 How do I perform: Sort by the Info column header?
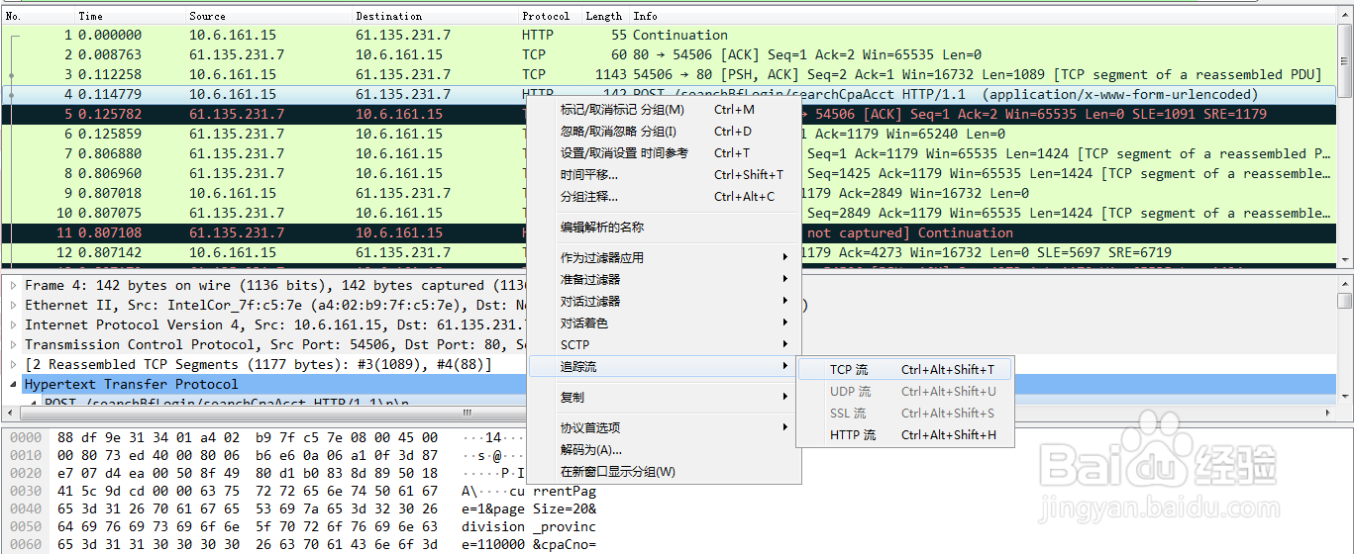(x=983, y=16)
